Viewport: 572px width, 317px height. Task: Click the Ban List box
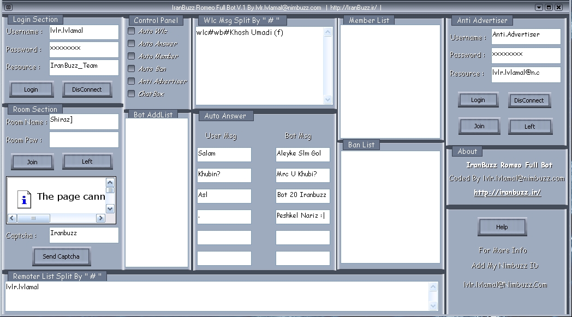pyautogui.click(x=390, y=207)
